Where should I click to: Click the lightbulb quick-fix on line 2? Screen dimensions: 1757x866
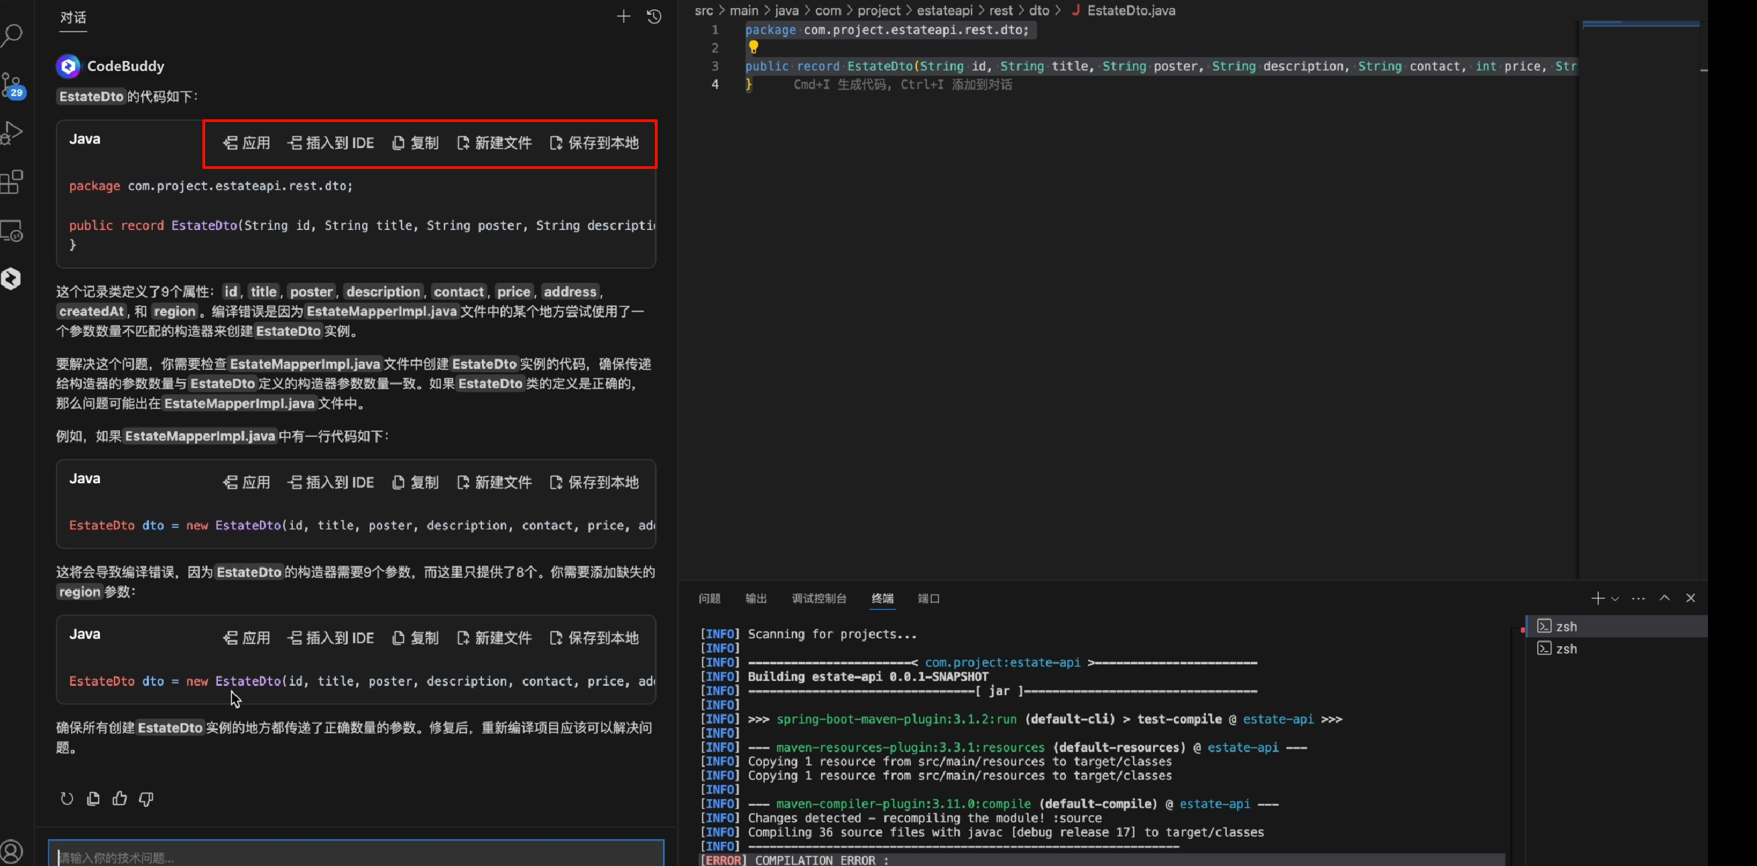click(x=753, y=48)
